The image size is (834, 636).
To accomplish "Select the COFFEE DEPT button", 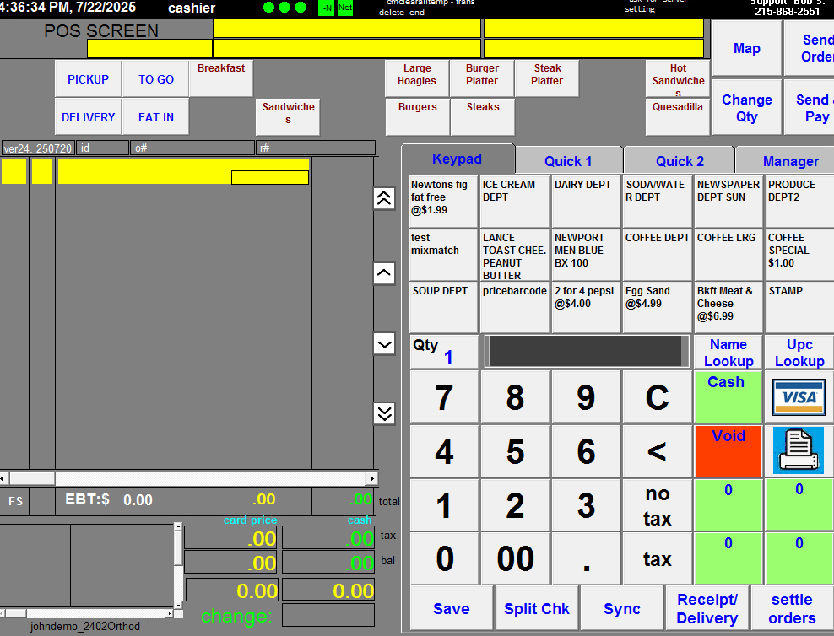I will tap(658, 255).
